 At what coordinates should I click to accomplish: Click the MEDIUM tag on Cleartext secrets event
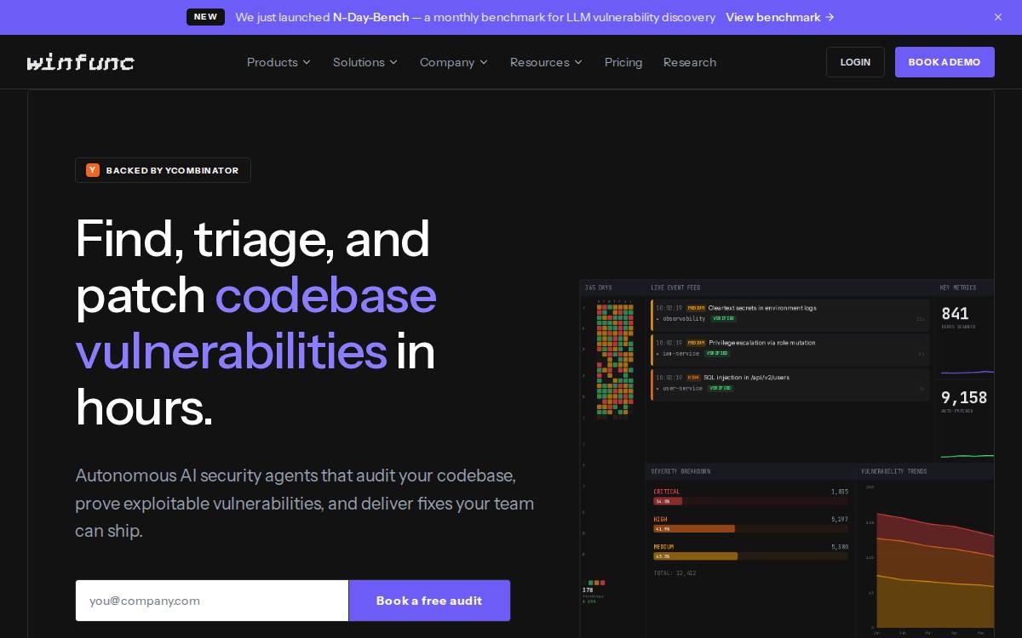click(697, 308)
